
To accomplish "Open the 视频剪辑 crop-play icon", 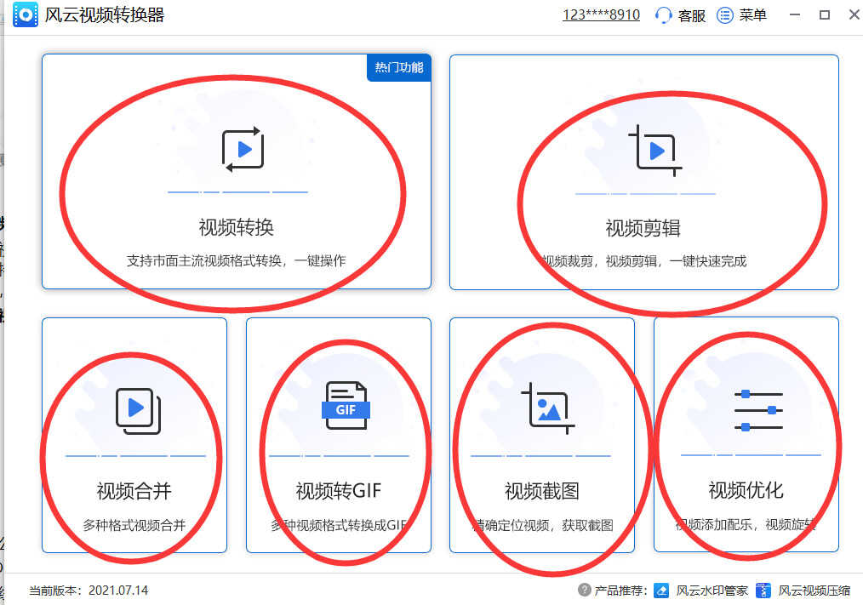I will pyautogui.click(x=655, y=151).
